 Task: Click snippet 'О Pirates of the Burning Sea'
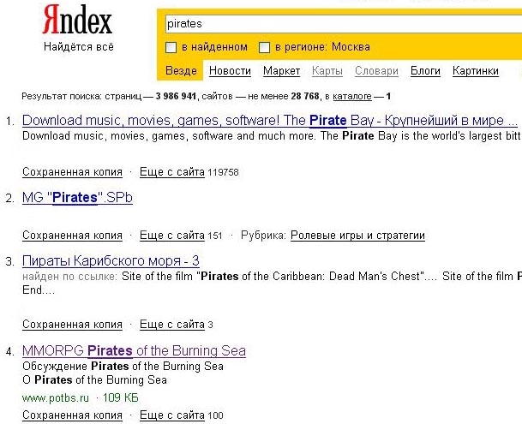pyautogui.click(x=94, y=380)
